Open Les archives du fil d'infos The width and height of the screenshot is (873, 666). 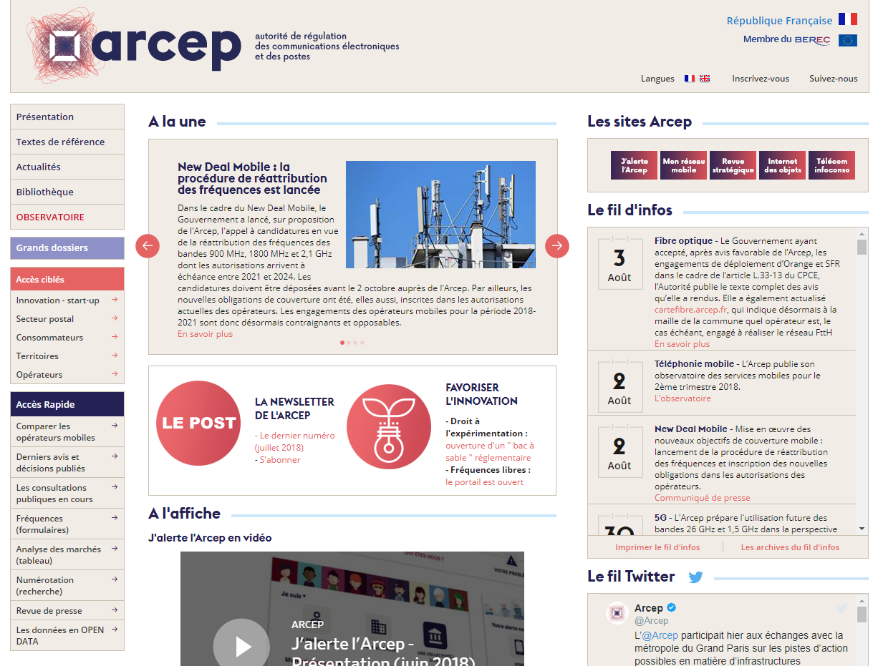[790, 547]
